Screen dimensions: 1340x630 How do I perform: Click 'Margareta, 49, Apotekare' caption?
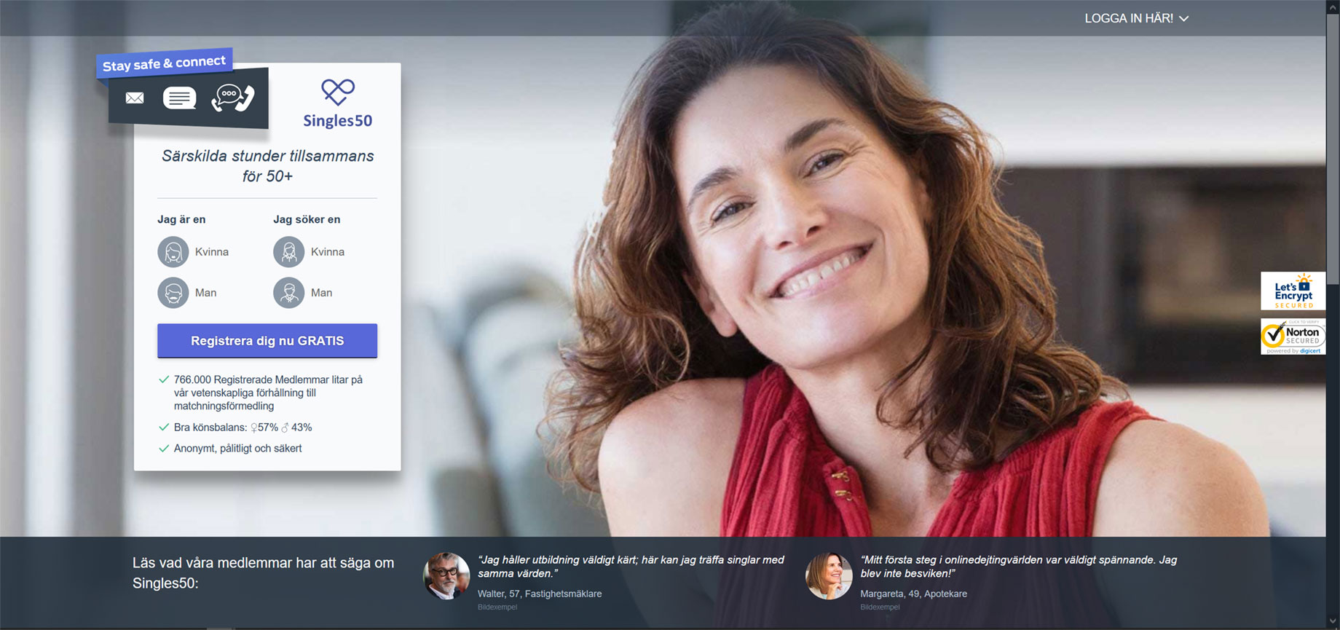(914, 594)
